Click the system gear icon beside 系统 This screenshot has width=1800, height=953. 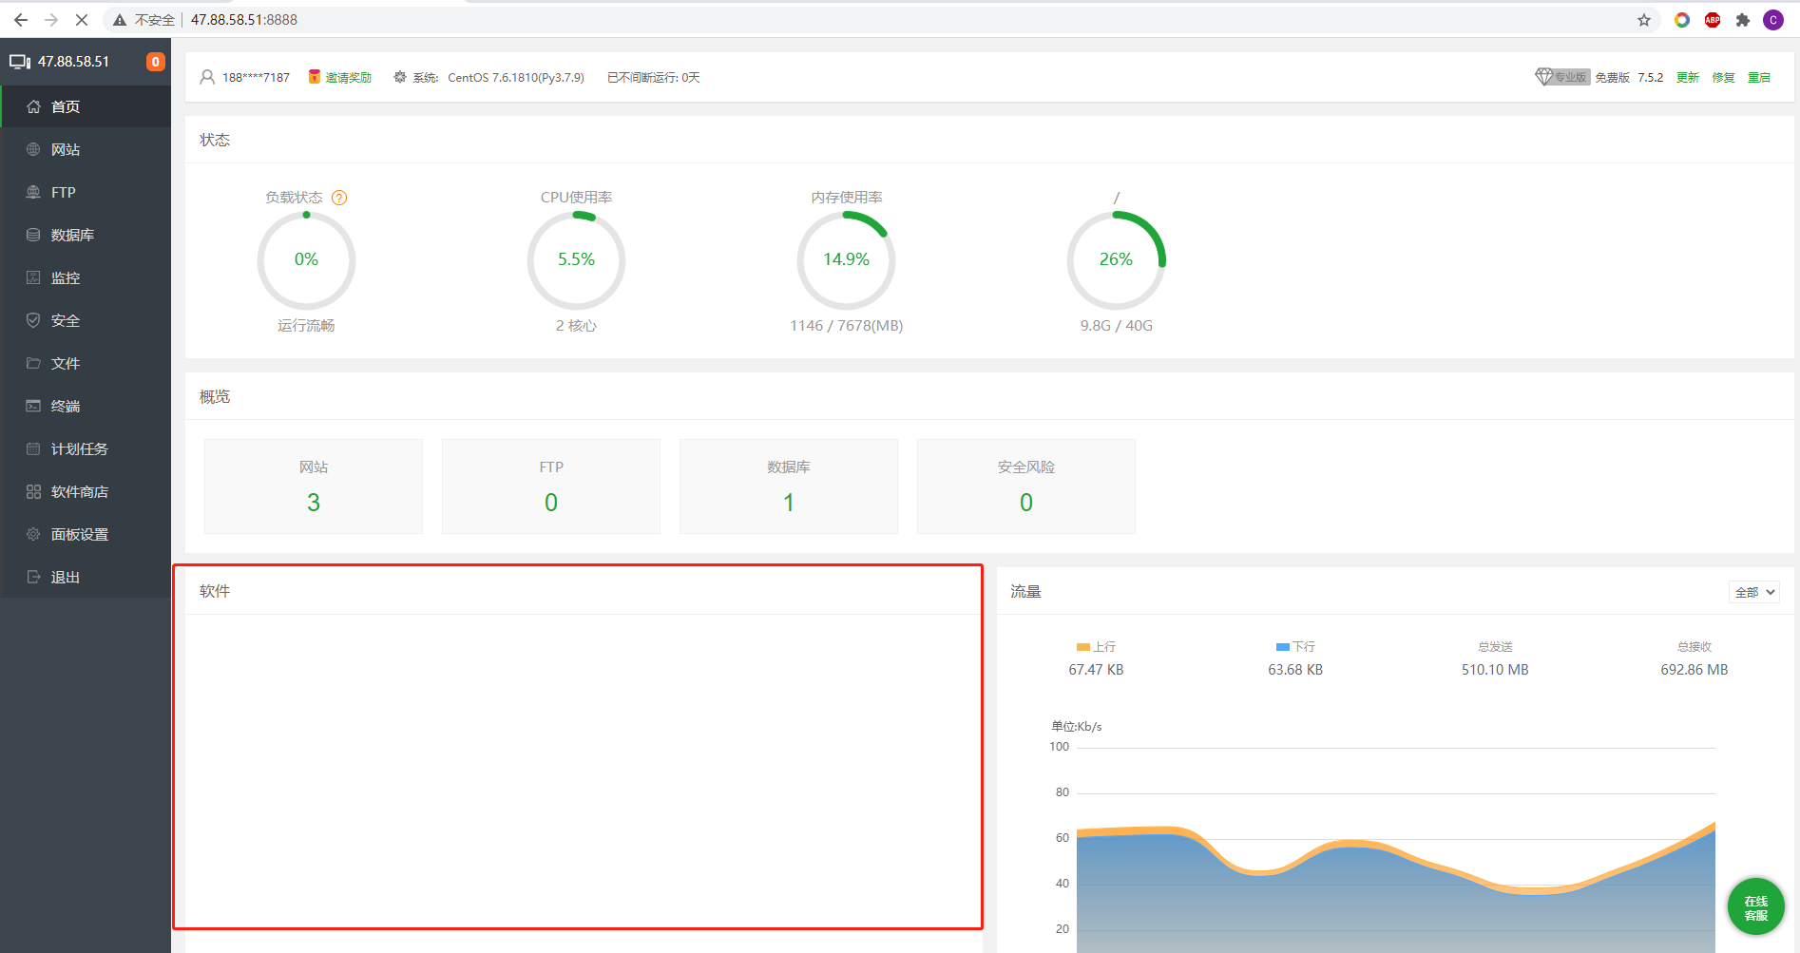(400, 77)
